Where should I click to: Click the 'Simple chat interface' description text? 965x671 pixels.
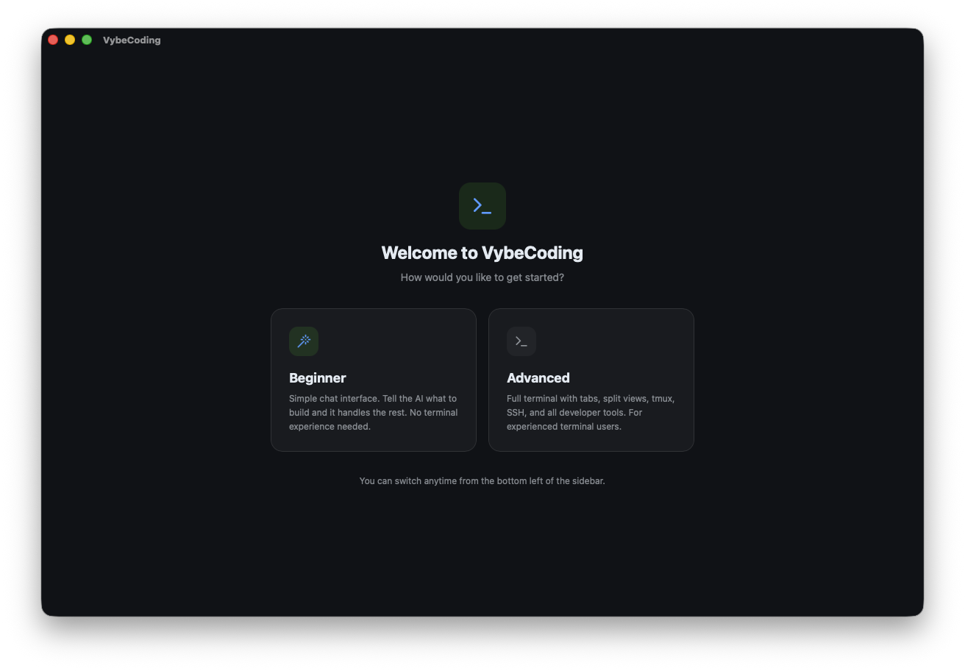(x=374, y=412)
